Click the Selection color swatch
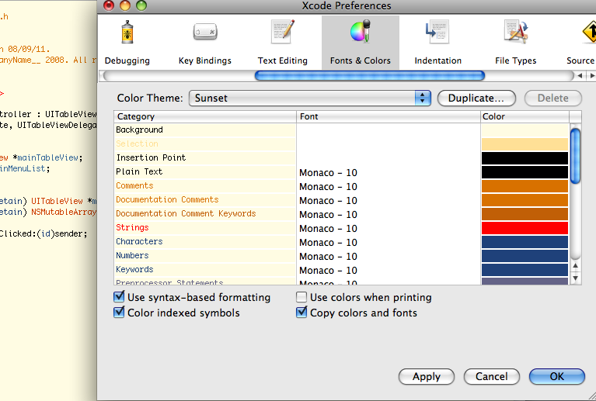The height and width of the screenshot is (401, 596). click(x=525, y=144)
